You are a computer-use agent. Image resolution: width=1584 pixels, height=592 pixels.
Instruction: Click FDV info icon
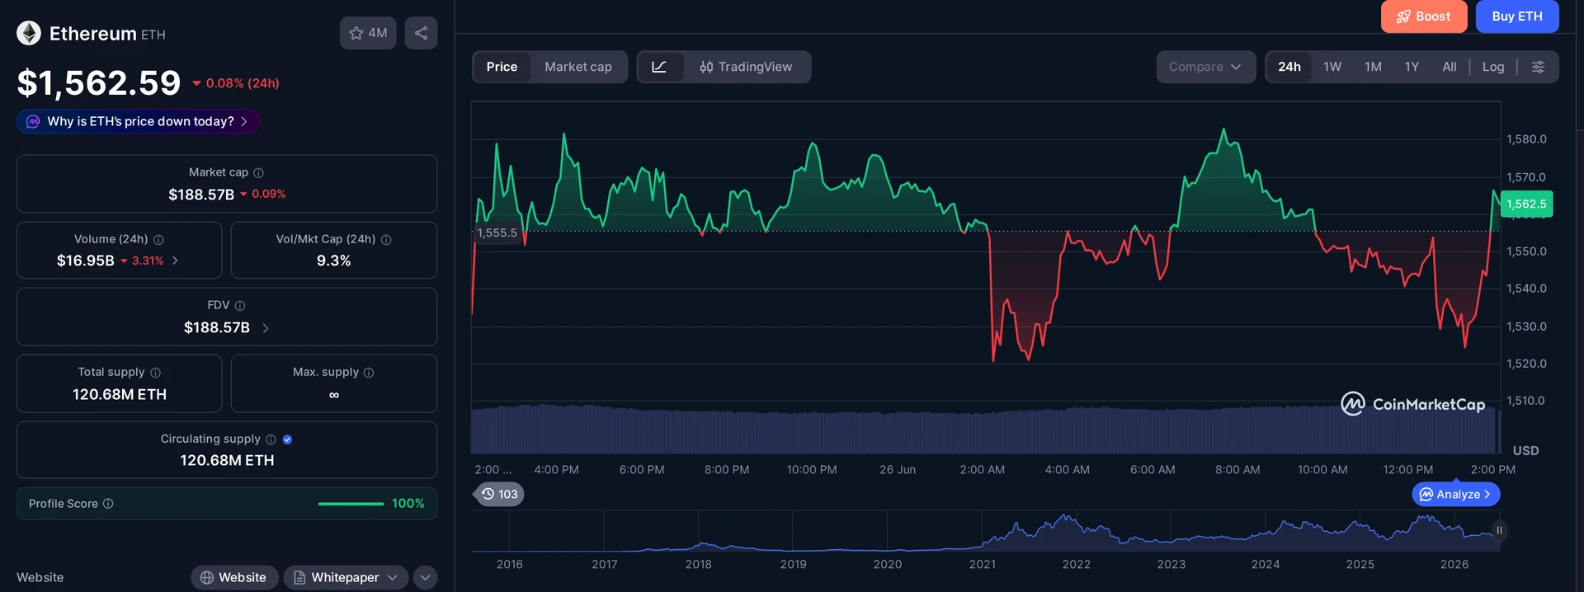(240, 305)
